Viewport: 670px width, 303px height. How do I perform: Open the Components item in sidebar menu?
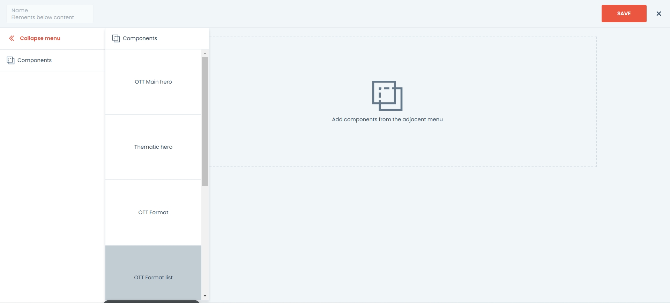35,60
